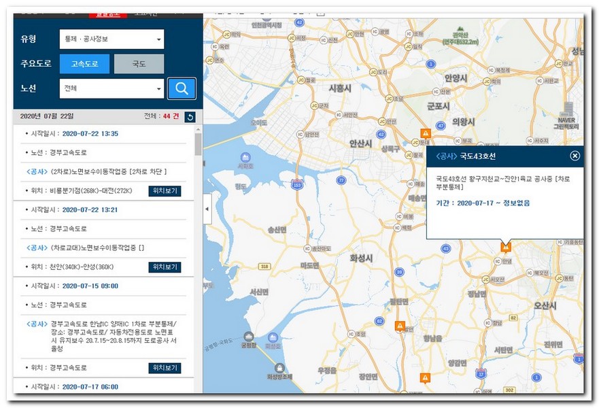Click the warning marker near 안산시
This screenshot has width=599, height=408.
coord(425,134)
